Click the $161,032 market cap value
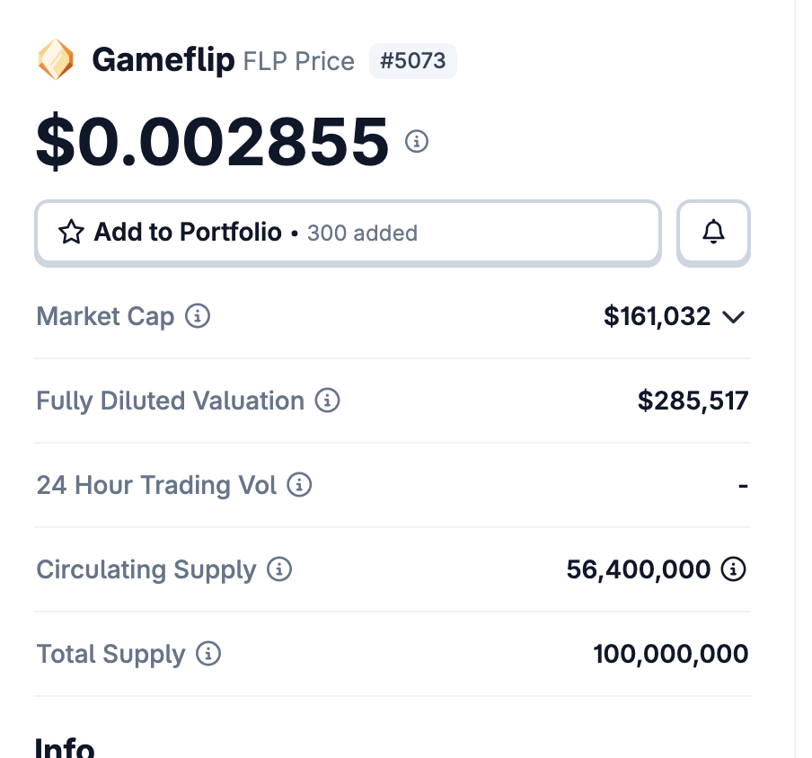Screen dimensions: 812x758 coord(657,316)
